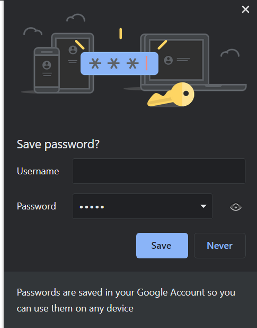Close the Save password dialog
The height and width of the screenshot is (328, 257).
[x=245, y=10]
